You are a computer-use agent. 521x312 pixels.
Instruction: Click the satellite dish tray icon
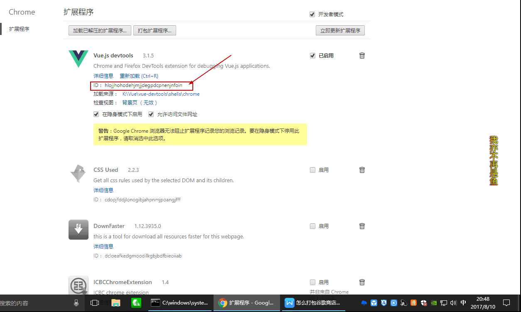[x=404, y=303]
